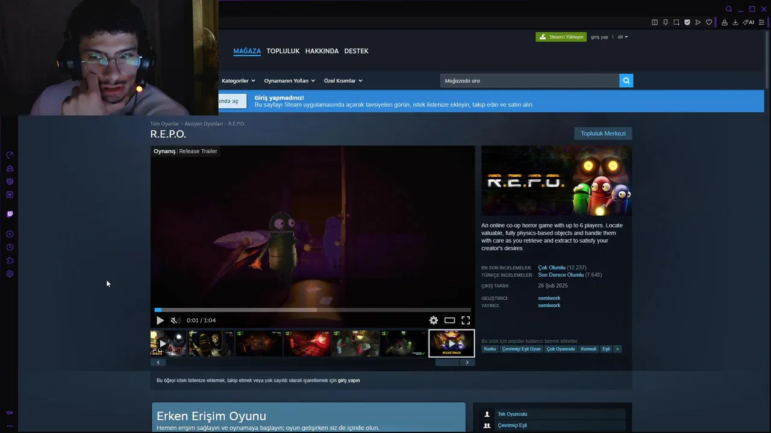Open the dil language dropdown
771x433 pixels.
(623, 37)
